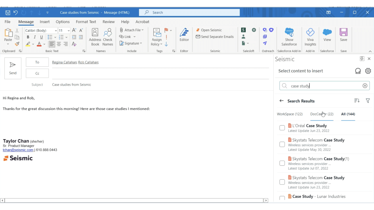Click the horizontal scrollbar in the message body
This screenshot has width=374, height=210.
pos(134,200)
